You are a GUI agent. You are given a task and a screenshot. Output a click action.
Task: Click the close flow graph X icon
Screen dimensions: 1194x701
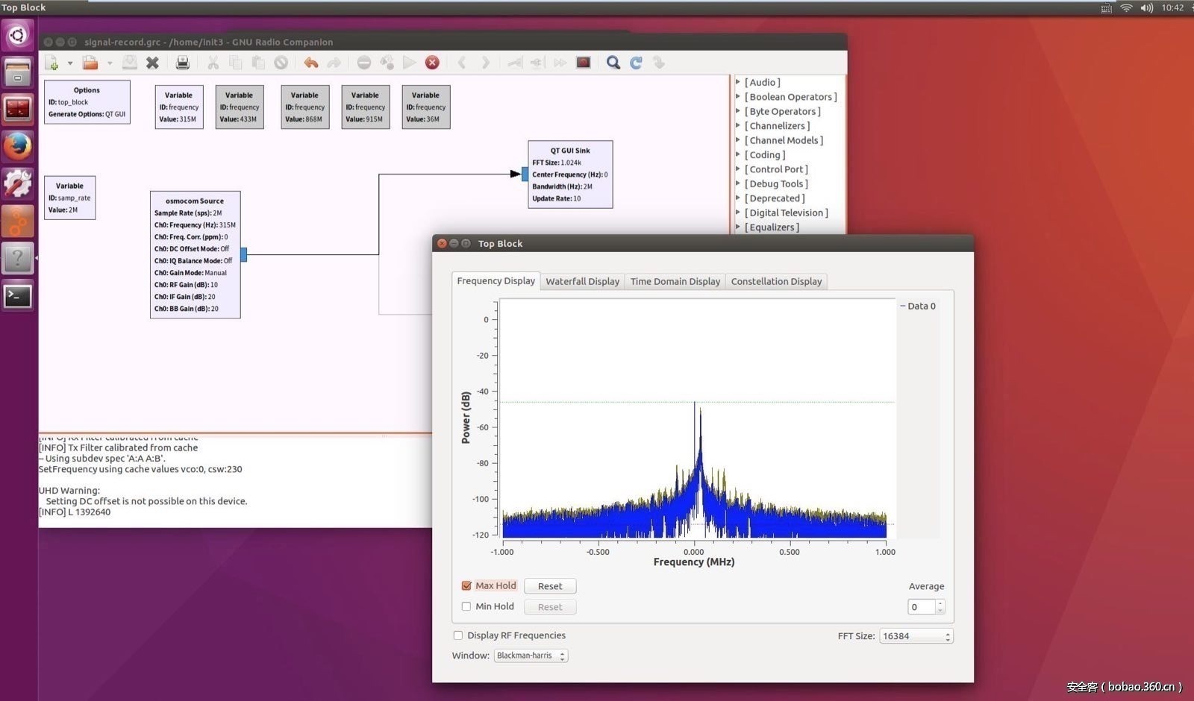click(x=152, y=63)
